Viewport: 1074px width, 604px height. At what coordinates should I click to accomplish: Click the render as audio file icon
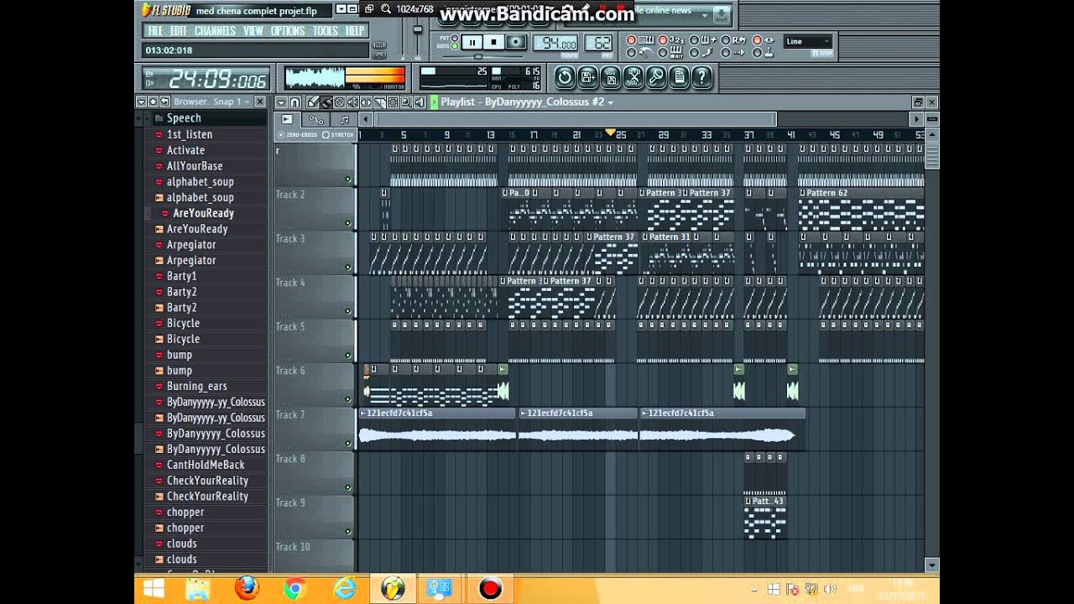[x=611, y=77]
